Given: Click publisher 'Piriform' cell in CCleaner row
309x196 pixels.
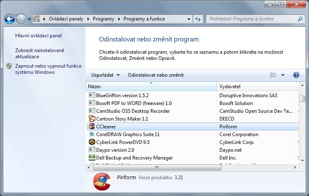Looking at the screenshot, I should coord(228,127).
